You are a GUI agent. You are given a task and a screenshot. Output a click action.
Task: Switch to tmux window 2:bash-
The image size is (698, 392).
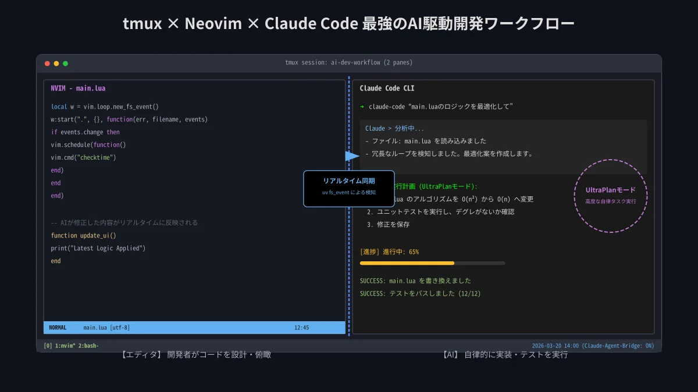pyautogui.click(x=88, y=346)
